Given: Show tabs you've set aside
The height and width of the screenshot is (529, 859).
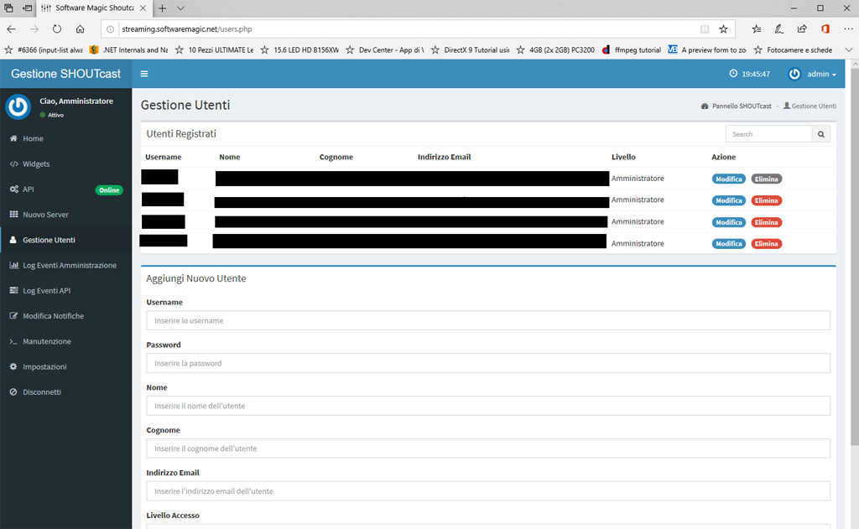Looking at the screenshot, I should coord(8,8).
